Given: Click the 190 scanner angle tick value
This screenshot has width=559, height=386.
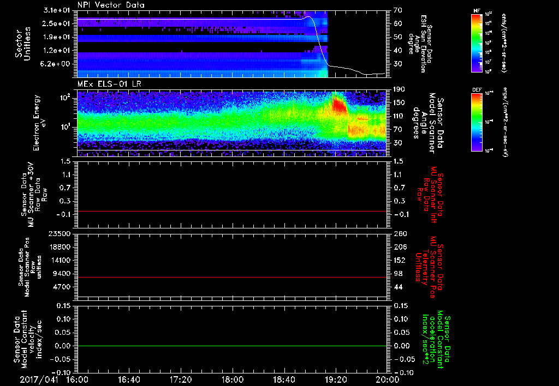Looking at the screenshot, I should [x=399, y=89].
